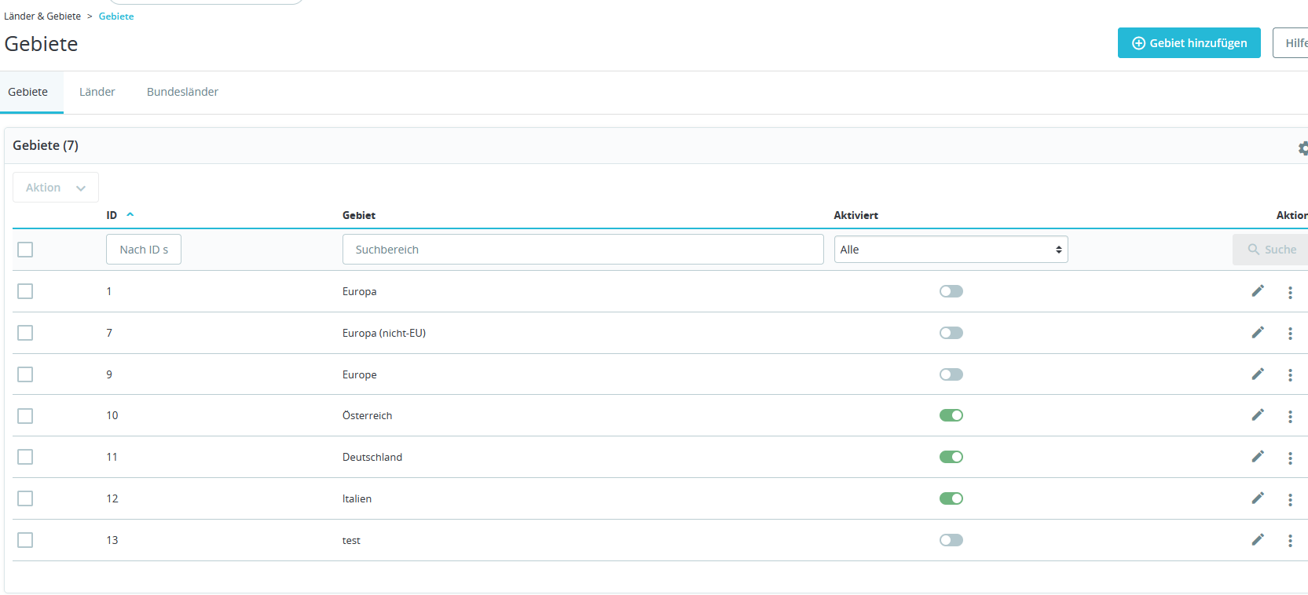
Task: Open three-dot menu for test row
Action: click(1290, 541)
